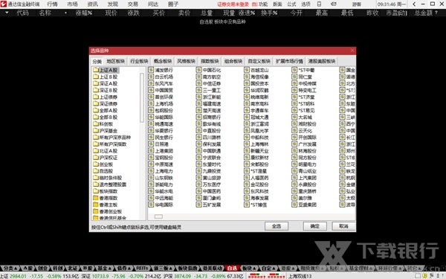Sort by the 涨幅% column header
The height and width of the screenshot is (279, 446).
point(83,13)
